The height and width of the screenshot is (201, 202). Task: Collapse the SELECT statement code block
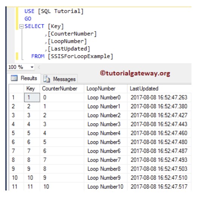21,27
